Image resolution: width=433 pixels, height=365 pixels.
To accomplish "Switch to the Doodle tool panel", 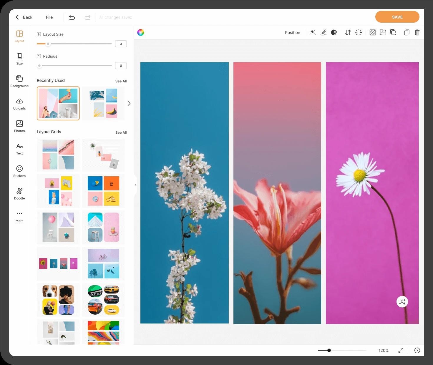I will pyautogui.click(x=19, y=194).
